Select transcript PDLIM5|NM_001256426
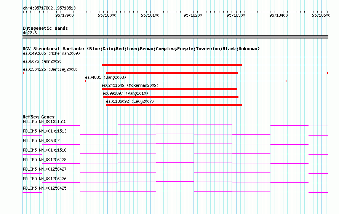 pos(45,179)
